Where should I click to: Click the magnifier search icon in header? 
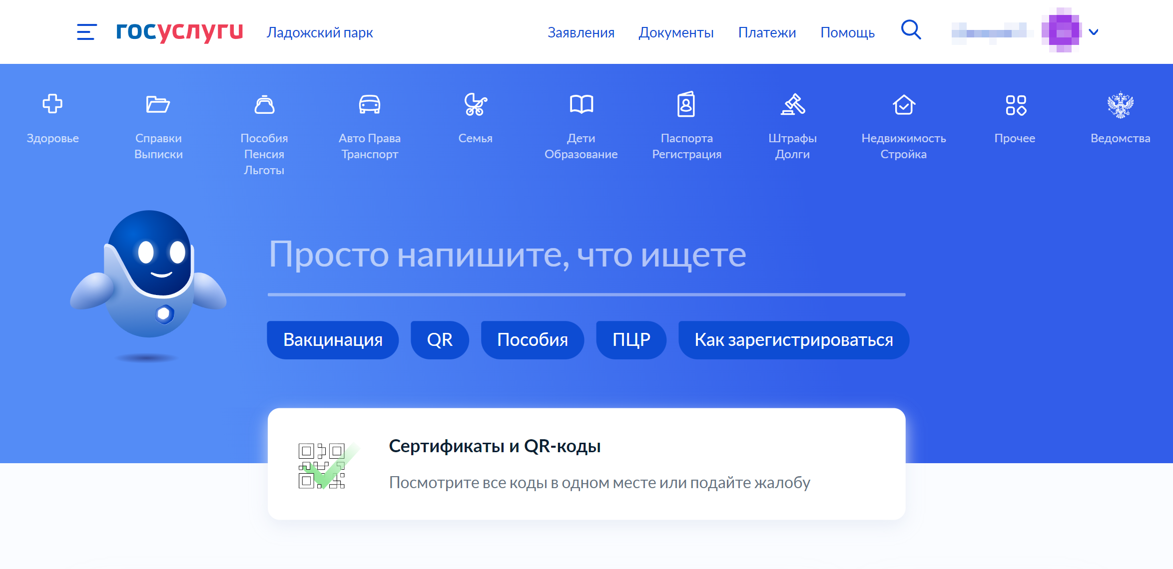pyautogui.click(x=911, y=30)
